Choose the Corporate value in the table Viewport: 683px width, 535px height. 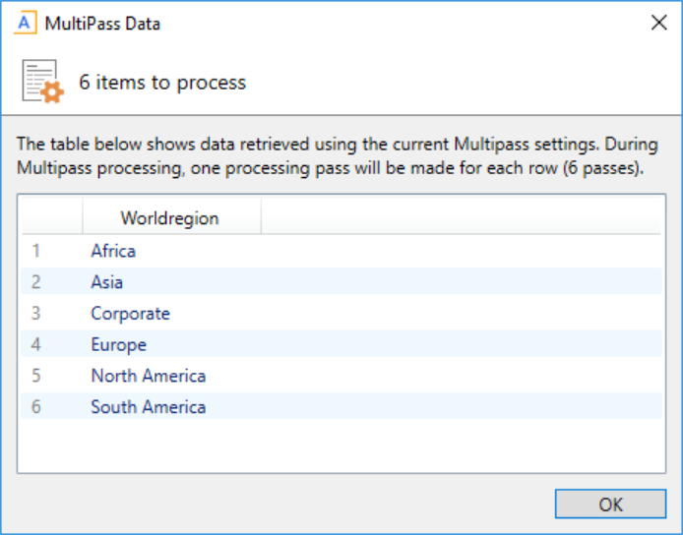click(x=130, y=314)
